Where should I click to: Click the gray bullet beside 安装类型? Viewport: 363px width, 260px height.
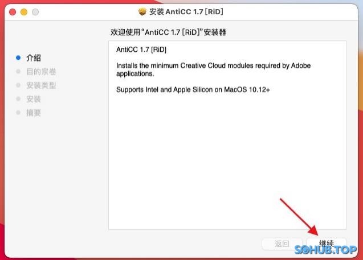coord(18,85)
